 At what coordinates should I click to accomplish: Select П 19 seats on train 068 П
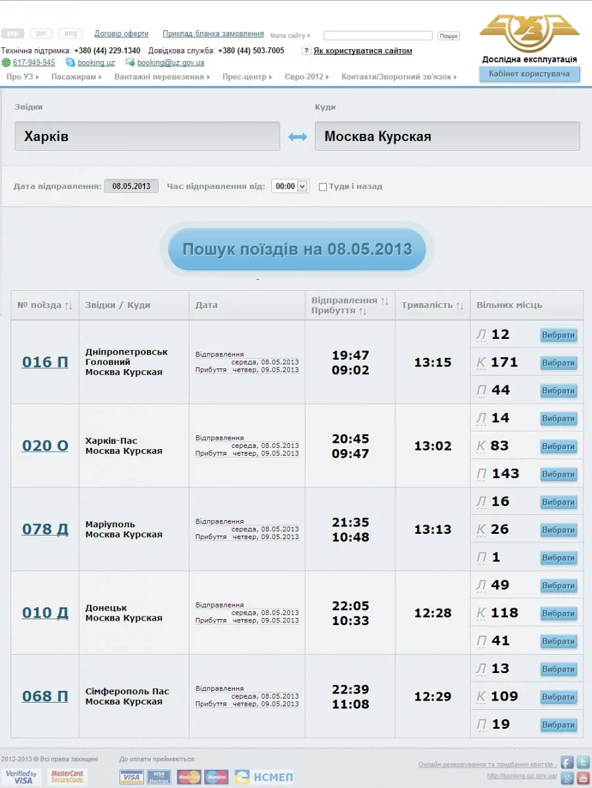559,725
